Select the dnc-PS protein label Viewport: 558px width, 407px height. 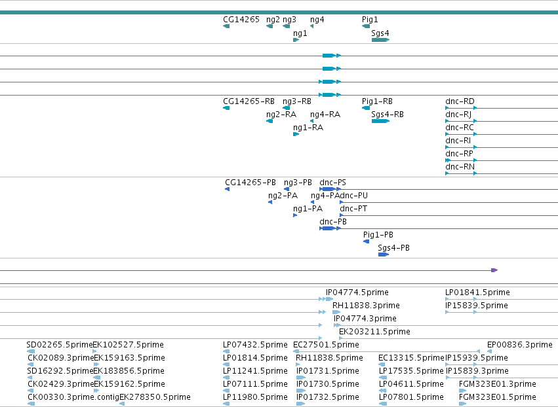(332, 183)
